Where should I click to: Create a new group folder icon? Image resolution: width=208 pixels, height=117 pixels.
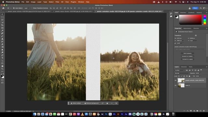[197, 110]
